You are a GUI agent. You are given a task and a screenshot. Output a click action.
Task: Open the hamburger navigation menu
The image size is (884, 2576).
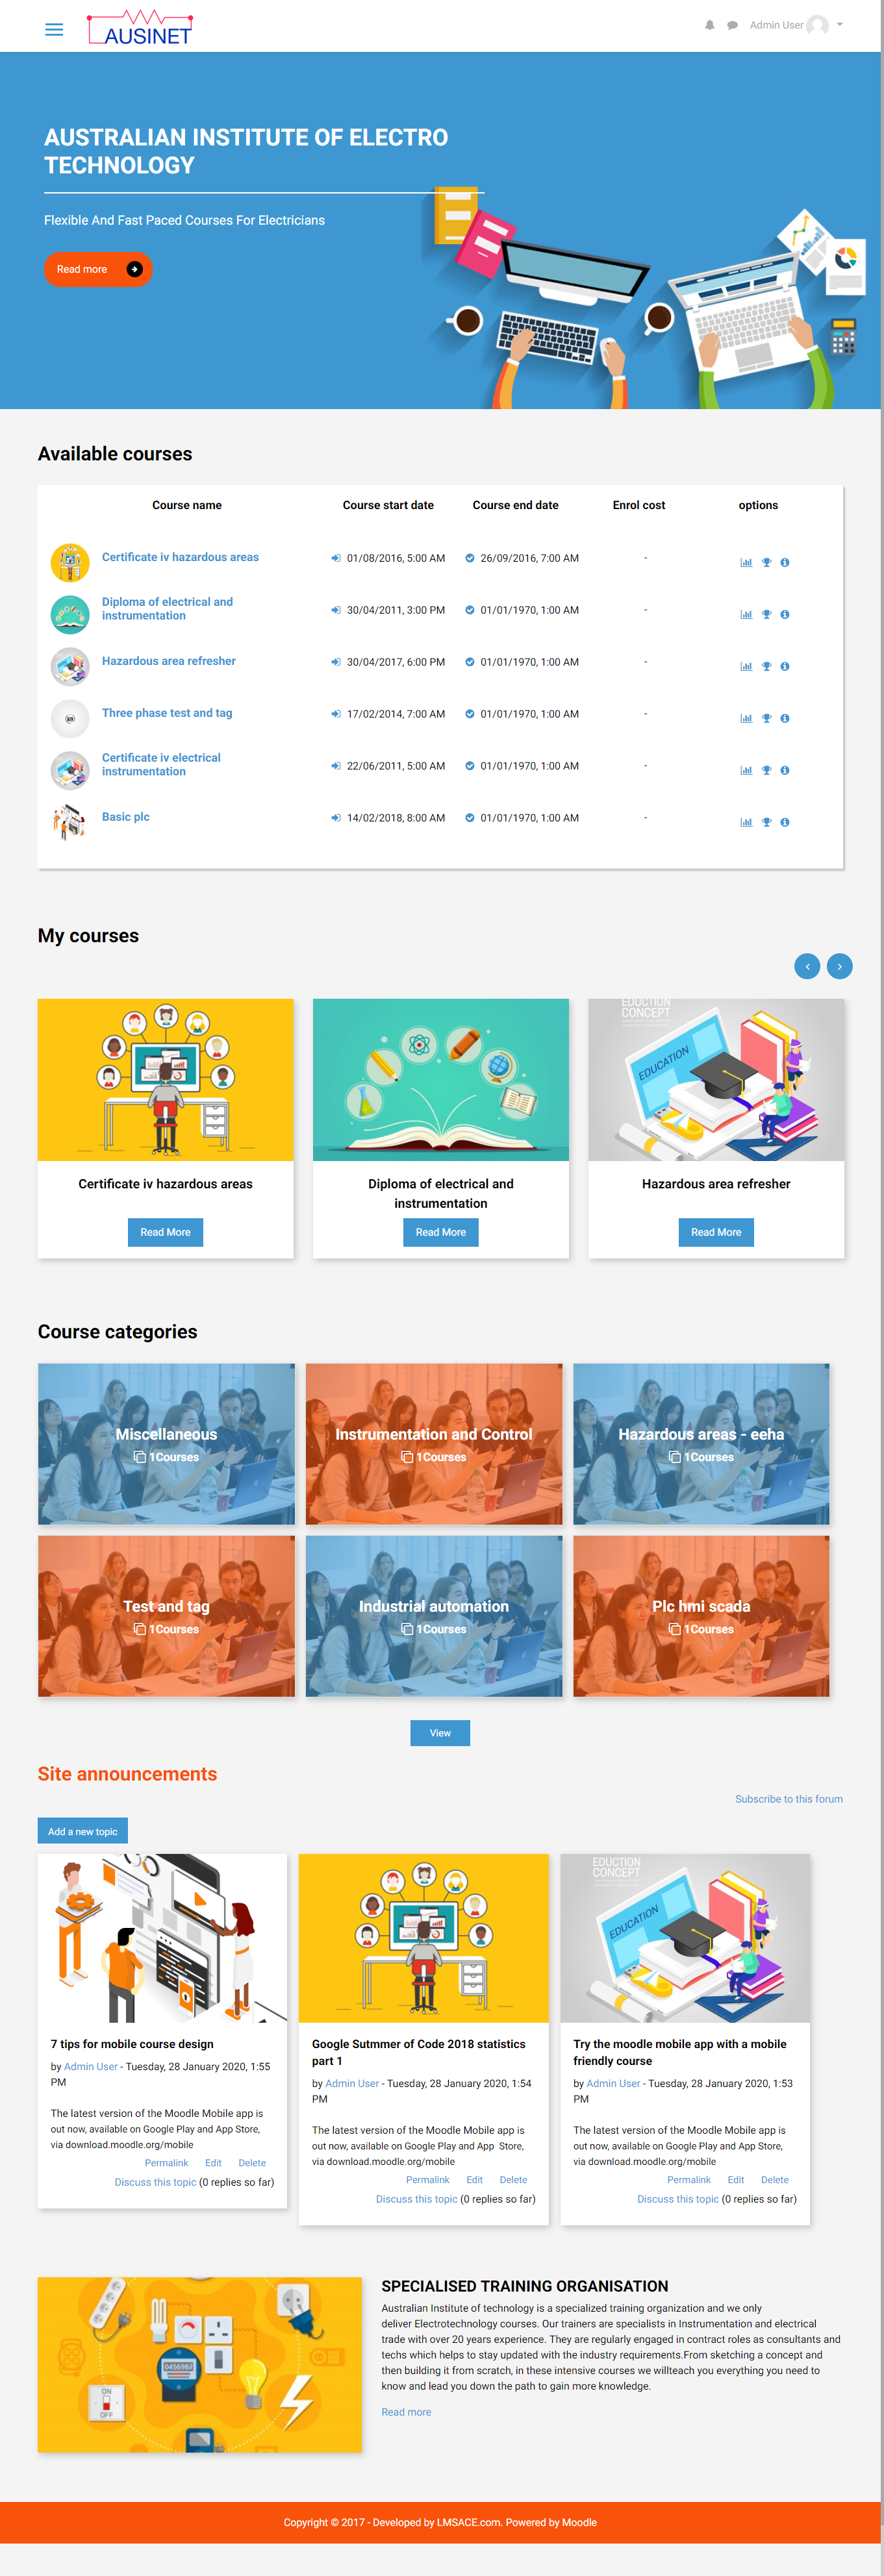[54, 30]
